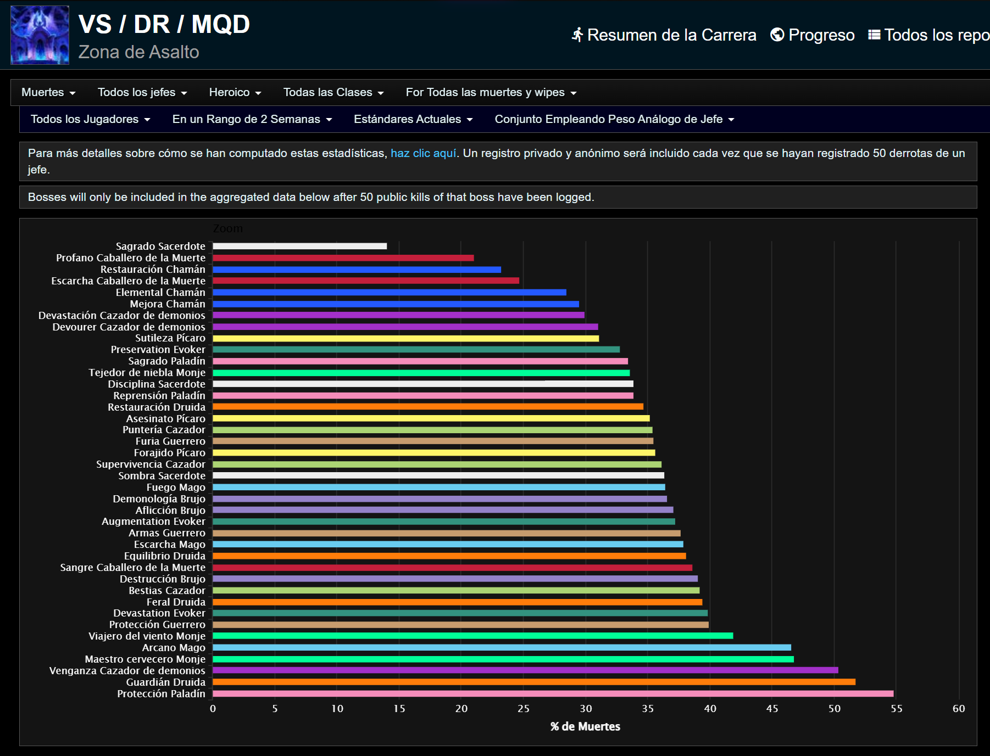This screenshot has height=756, width=990.
Task: Expand Todos los Jugadores dropdown
Action: [90, 119]
